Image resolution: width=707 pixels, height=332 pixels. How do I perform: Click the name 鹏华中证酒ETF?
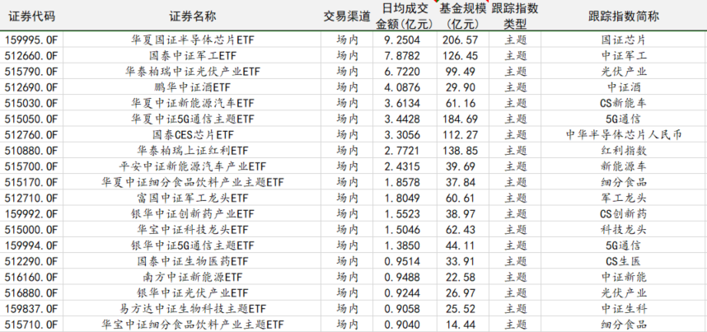[193, 87]
